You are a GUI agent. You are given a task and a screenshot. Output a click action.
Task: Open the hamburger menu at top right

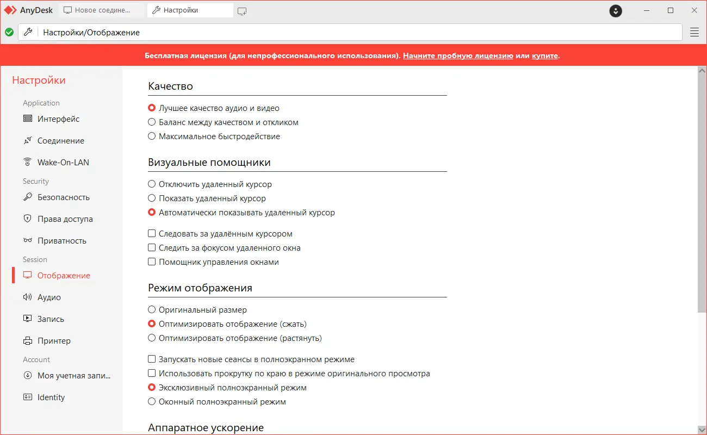coord(694,32)
